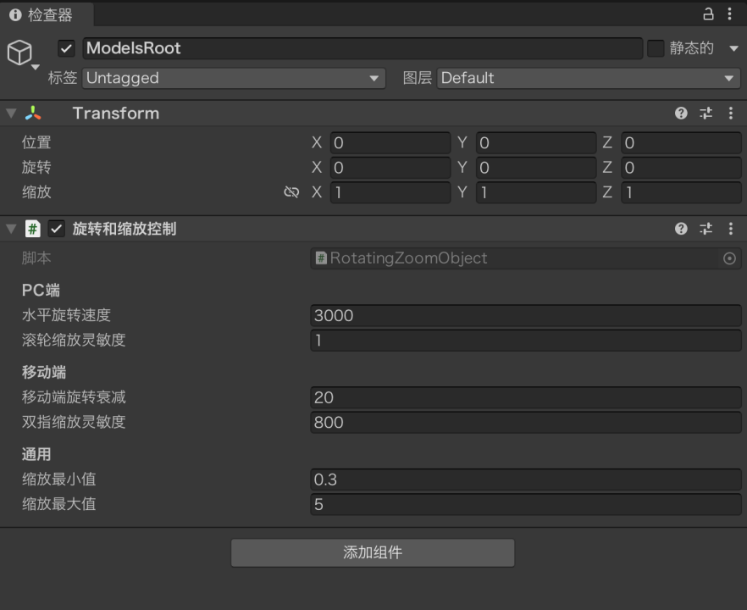Open the static flags dropdown arrow
Viewport: 747px width, 610px height.
pos(733,48)
